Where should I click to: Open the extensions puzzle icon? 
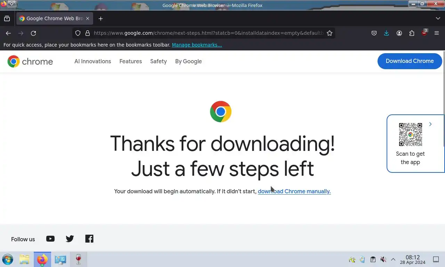[x=412, y=33]
